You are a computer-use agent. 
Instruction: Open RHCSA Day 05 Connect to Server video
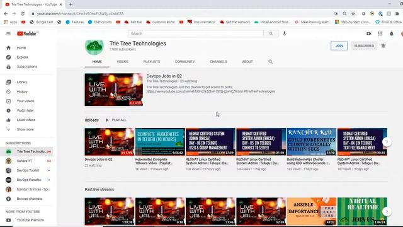pyautogui.click(x=261, y=141)
